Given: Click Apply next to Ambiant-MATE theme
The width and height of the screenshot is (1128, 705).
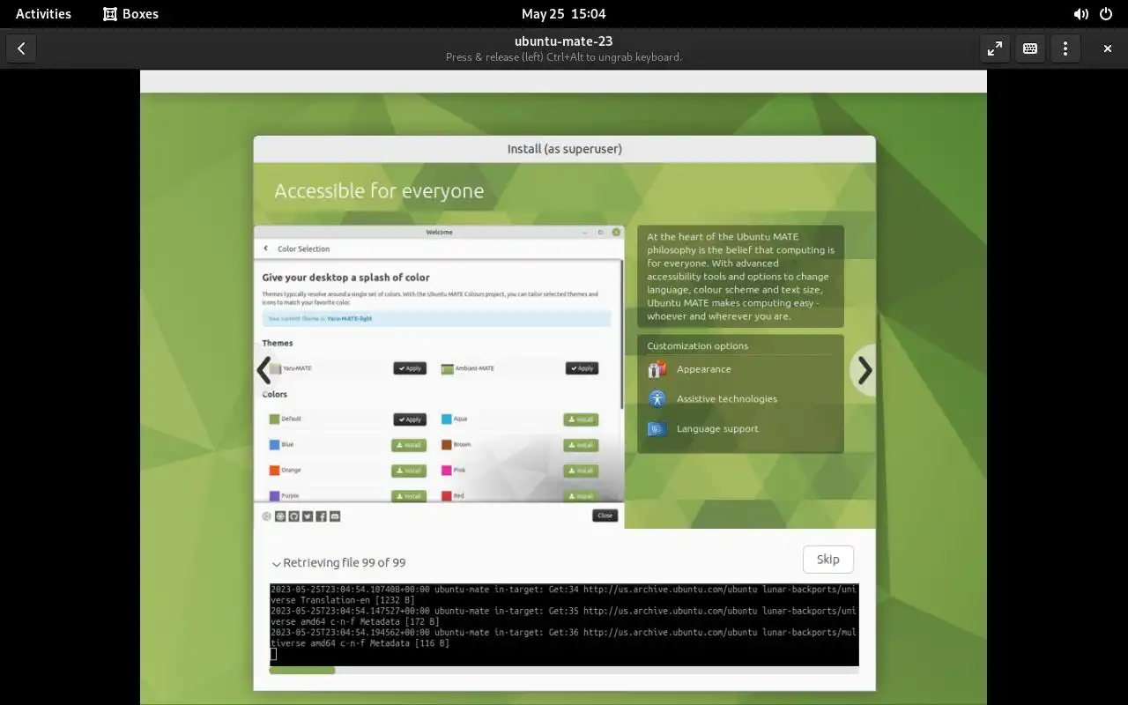Looking at the screenshot, I should click(x=582, y=368).
